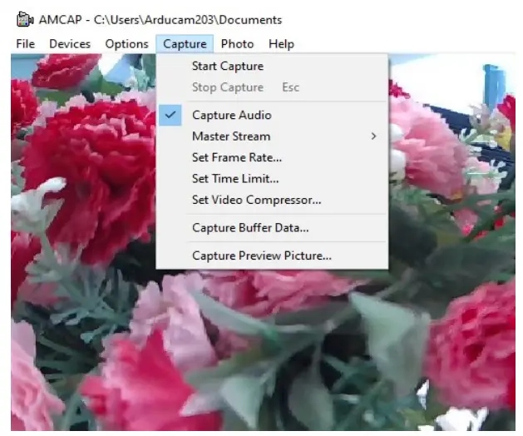This screenshot has width=523, height=436.
Task: Open Set Frame Rate dialog
Action: pos(272,157)
